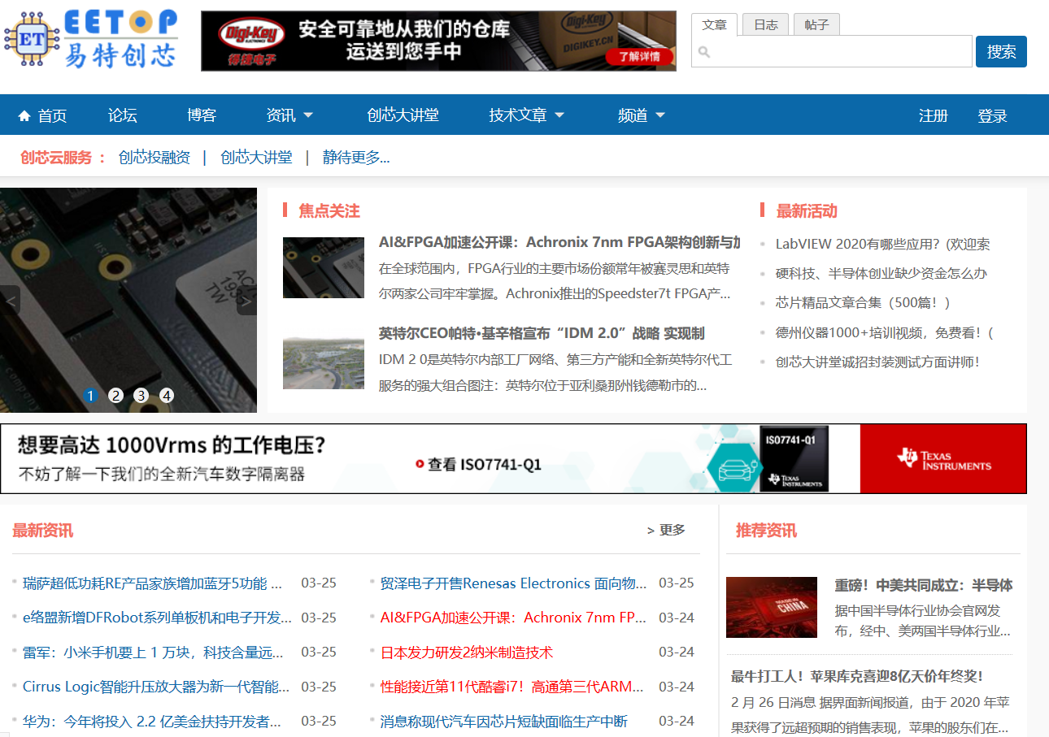Switch to the 文章 search tab
The width and height of the screenshot is (1049, 737).
tap(715, 24)
